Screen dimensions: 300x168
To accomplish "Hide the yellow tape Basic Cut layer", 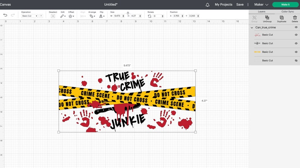I will click(296, 52).
